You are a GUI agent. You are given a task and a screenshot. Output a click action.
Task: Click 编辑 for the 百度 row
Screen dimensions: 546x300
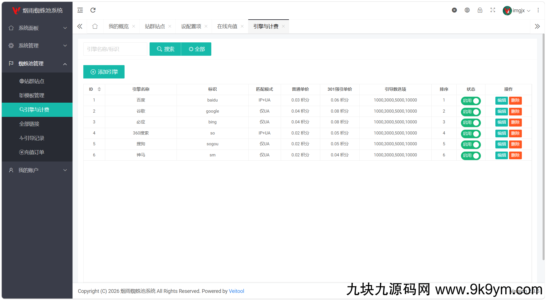click(x=502, y=100)
